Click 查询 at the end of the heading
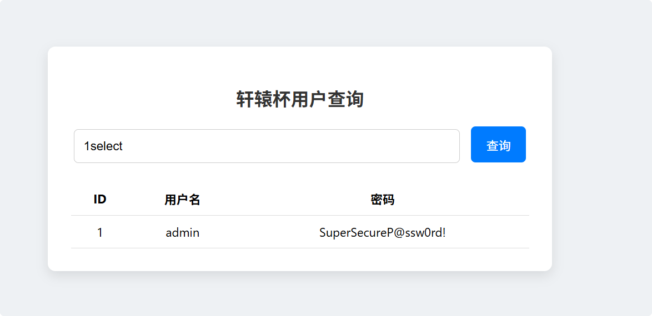Viewport: 652px width, 316px height. point(346,100)
